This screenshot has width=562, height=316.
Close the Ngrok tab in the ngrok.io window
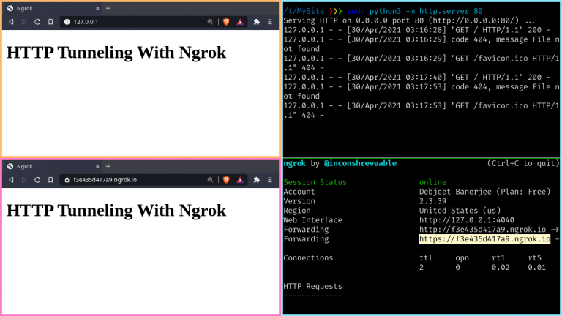pyautogui.click(x=97, y=166)
